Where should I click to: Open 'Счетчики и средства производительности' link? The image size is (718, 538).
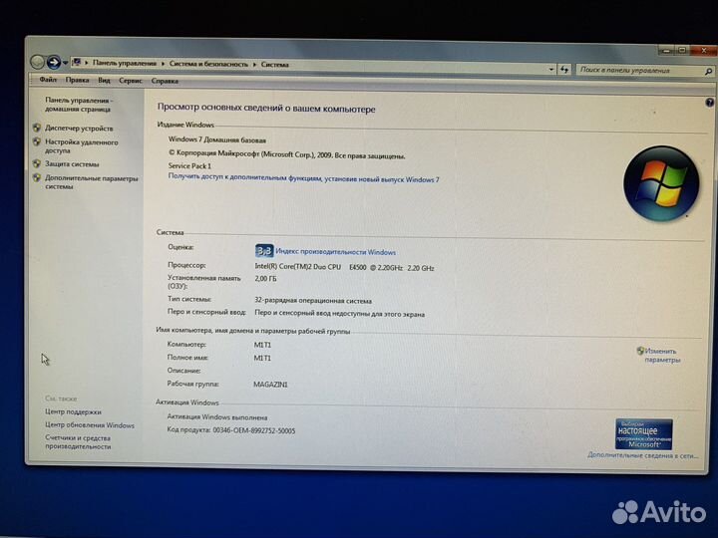[78, 442]
